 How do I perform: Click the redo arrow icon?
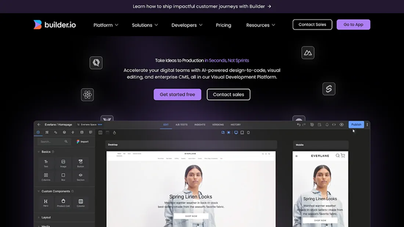coord(304,125)
